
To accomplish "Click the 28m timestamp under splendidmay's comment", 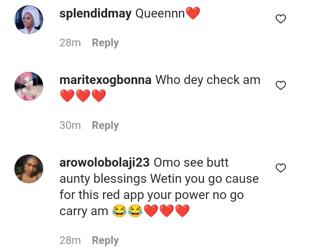I will pyautogui.click(x=70, y=43).
